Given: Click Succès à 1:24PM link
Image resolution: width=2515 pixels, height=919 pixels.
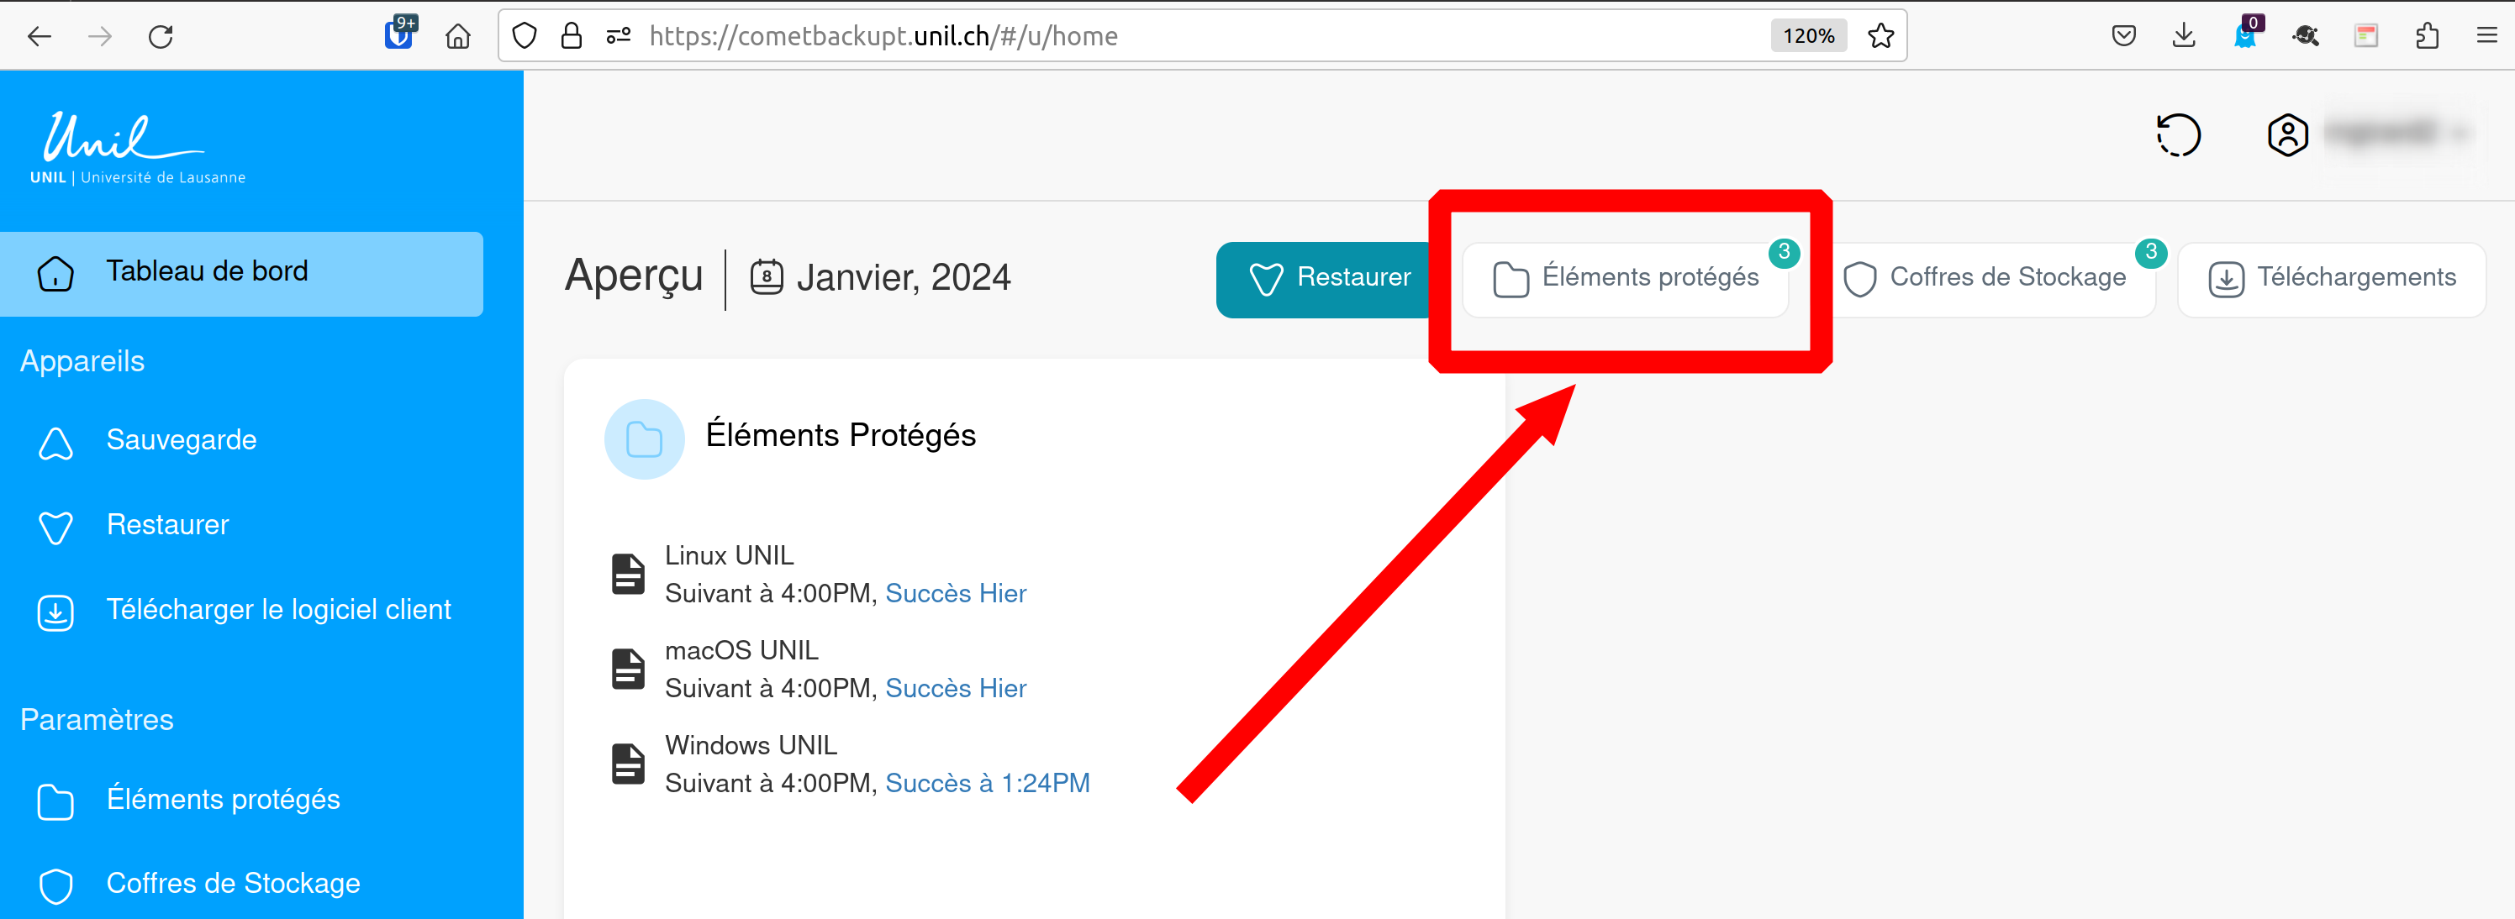Looking at the screenshot, I should pyautogui.click(x=987, y=782).
